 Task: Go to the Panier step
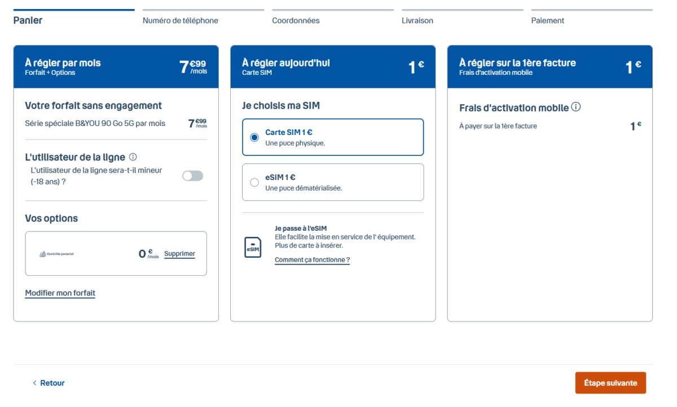(x=28, y=20)
